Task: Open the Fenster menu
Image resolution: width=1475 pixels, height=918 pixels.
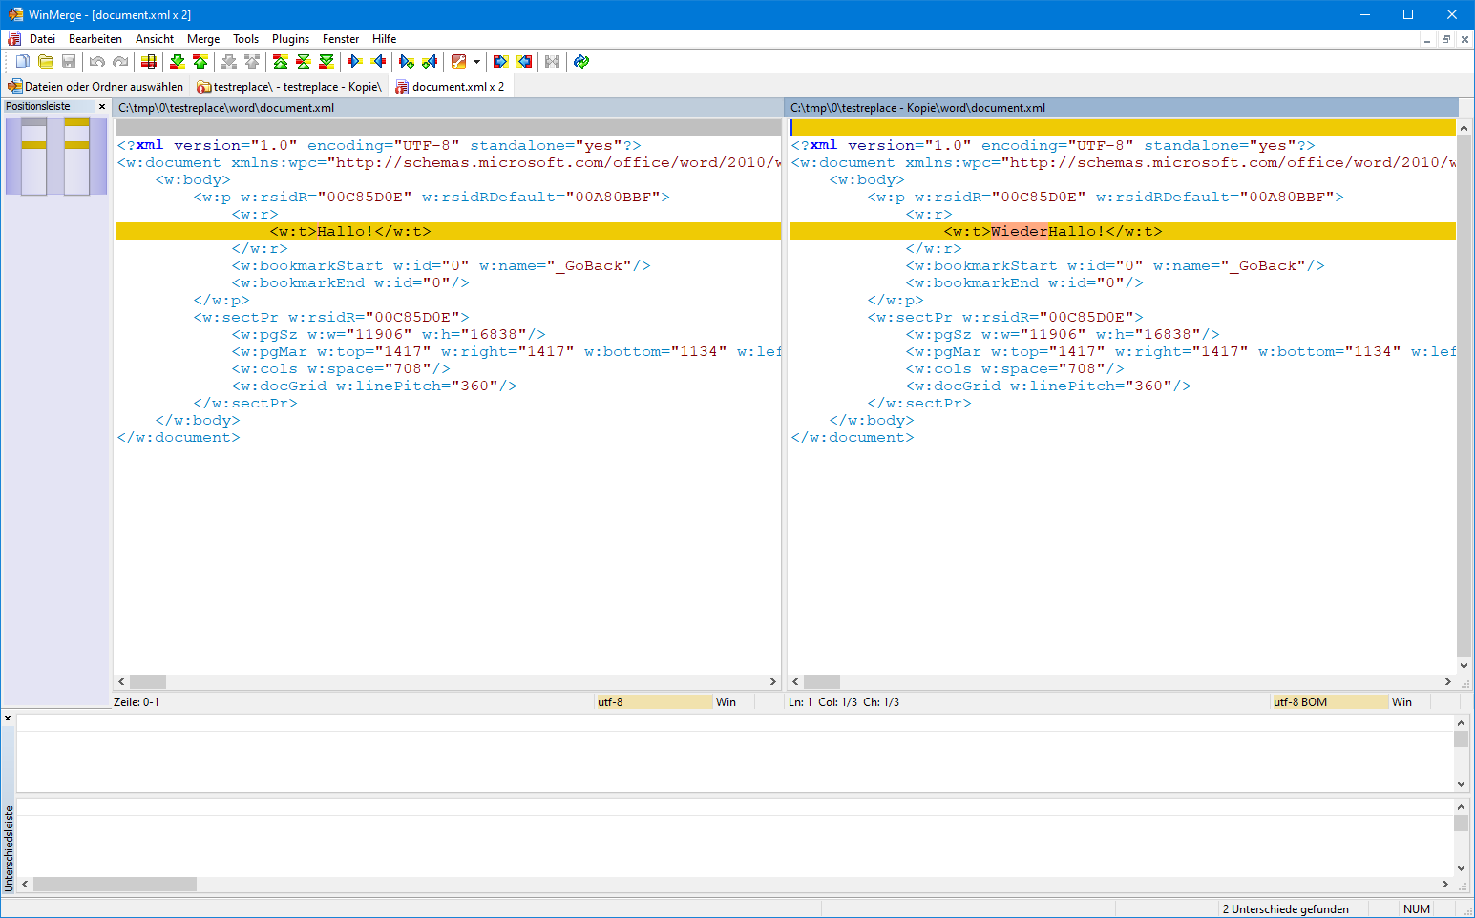Action: click(x=341, y=39)
